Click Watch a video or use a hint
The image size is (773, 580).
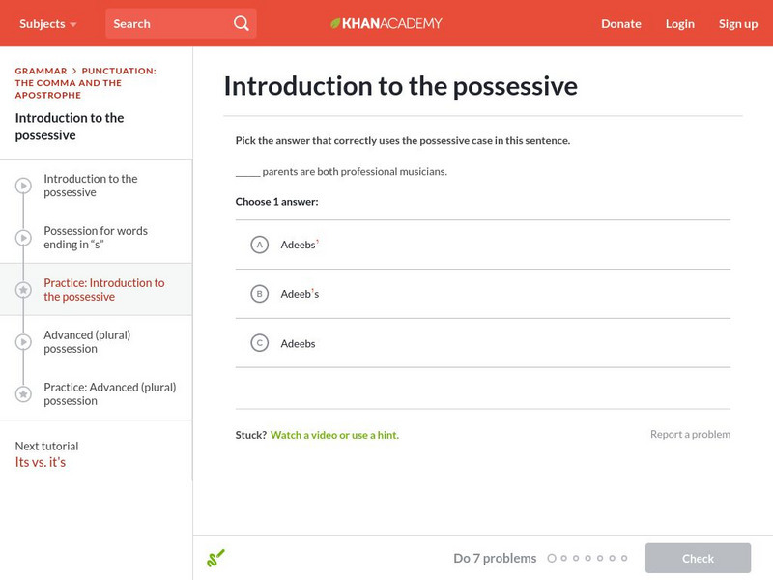click(334, 435)
